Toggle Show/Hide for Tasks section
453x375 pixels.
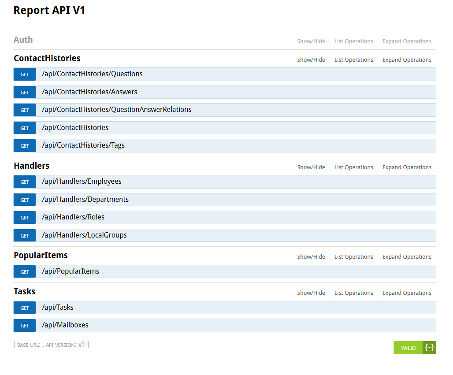tap(311, 293)
